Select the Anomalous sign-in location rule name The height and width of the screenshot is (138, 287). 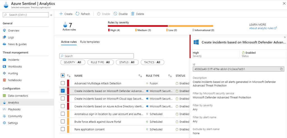pyautogui.click(x=109, y=114)
